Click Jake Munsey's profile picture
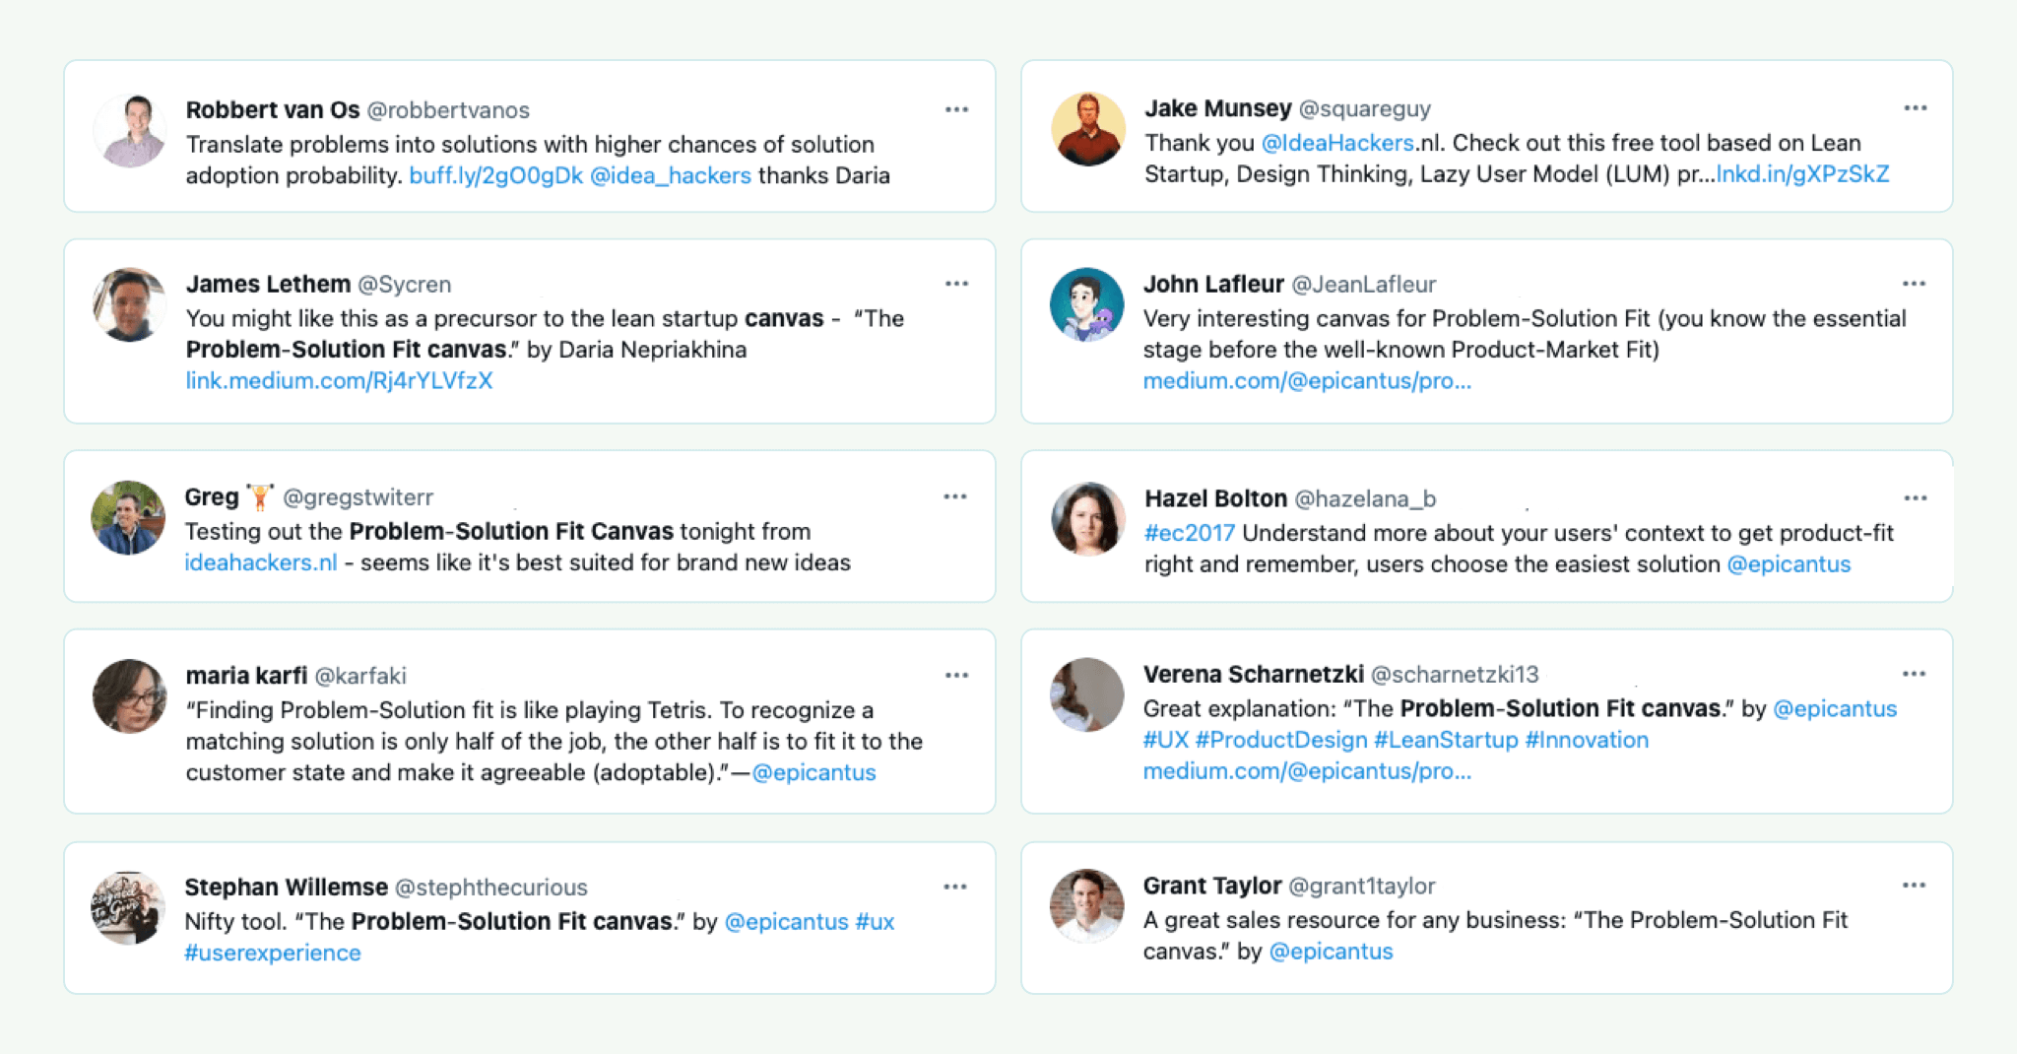Image resolution: width=2017 pixels, height=1054 pixels. [1087, 130]
